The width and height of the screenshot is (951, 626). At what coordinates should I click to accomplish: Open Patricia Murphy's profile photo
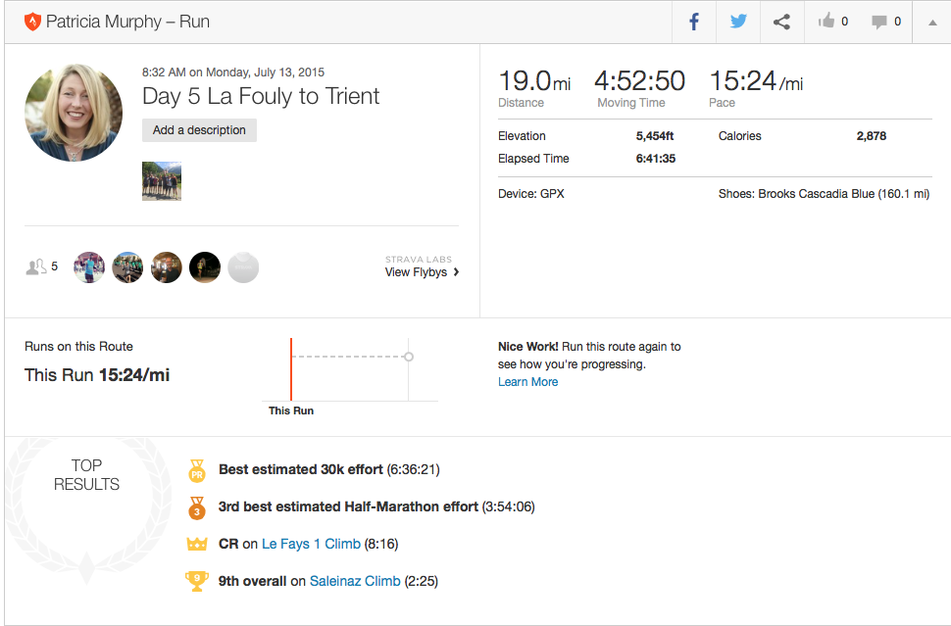pos(74,113)
